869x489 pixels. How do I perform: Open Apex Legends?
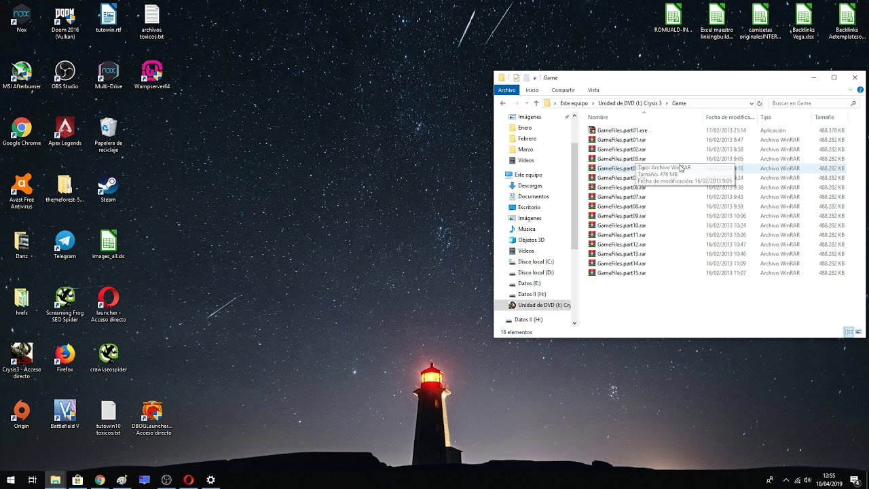tap(64, 128)
